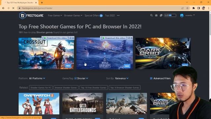Click Top 10 Browser Shooter Games tag

125,88
